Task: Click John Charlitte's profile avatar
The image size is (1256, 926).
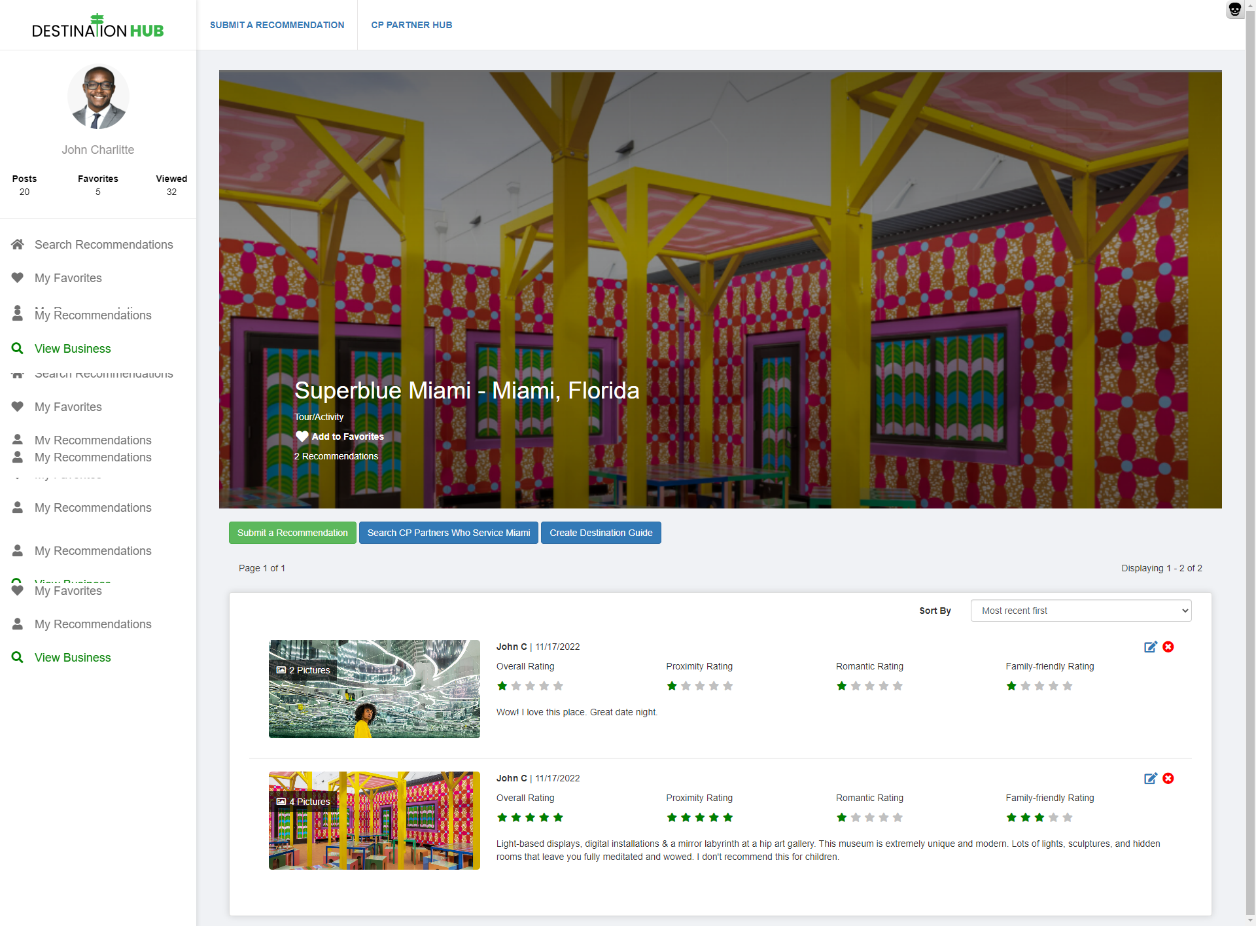Action: 98,97
